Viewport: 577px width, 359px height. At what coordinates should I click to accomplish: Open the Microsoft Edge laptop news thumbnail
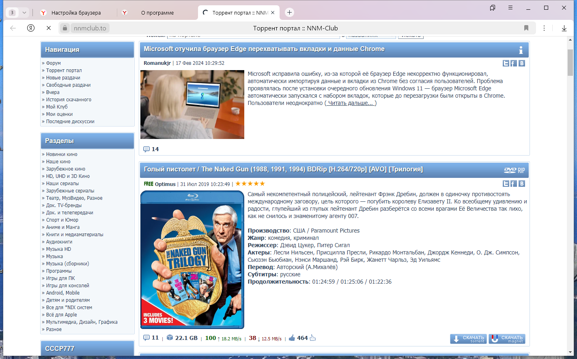click(x=192, y=105)
